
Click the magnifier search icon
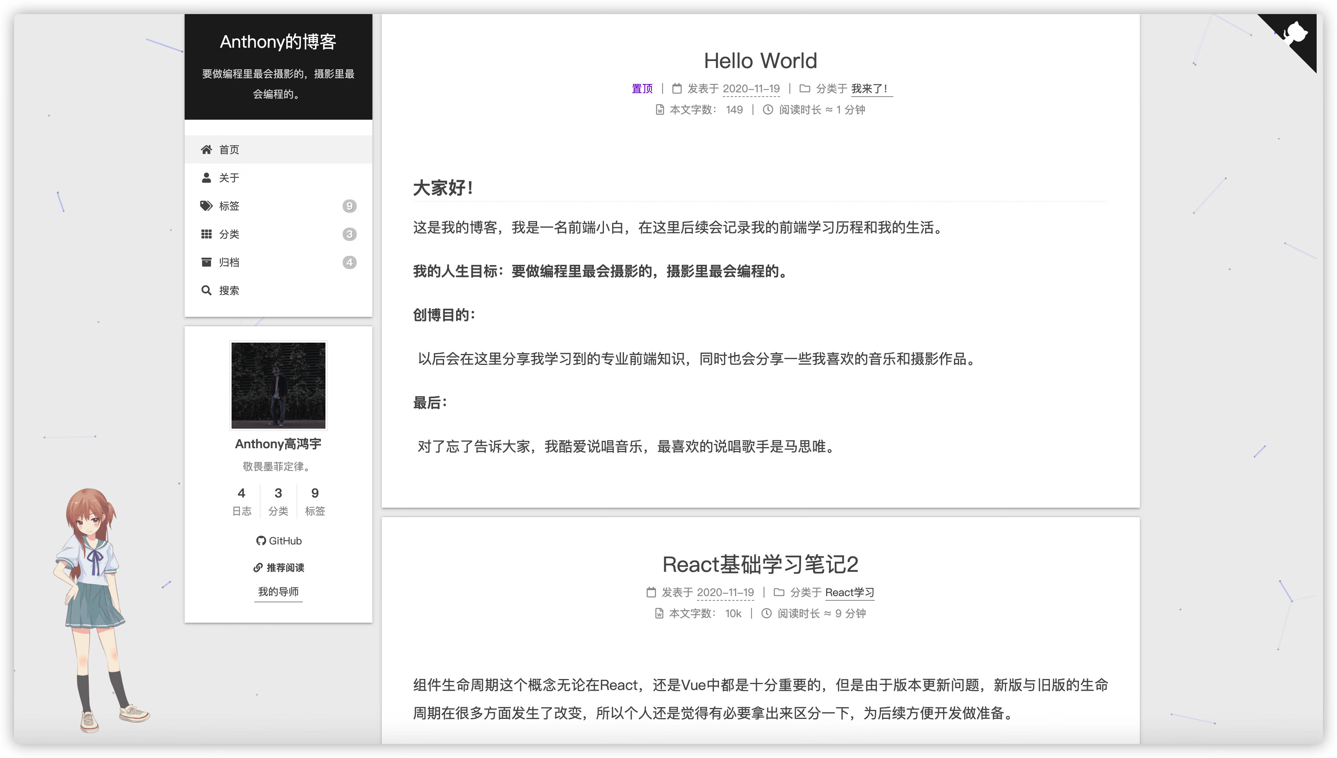point(206,290)
